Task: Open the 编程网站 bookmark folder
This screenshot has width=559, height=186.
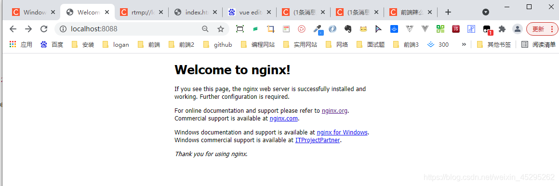Action: (x=258, y=44)
